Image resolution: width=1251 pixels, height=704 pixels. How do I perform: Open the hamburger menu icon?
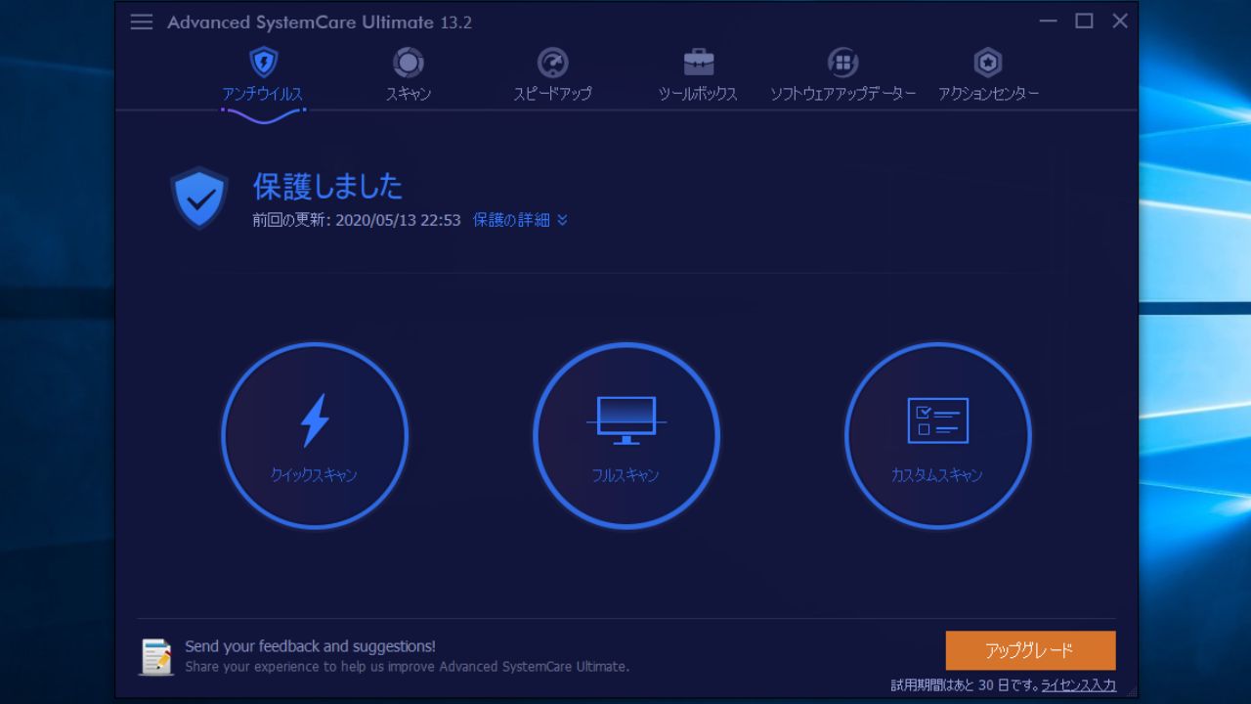pos(142,22)
